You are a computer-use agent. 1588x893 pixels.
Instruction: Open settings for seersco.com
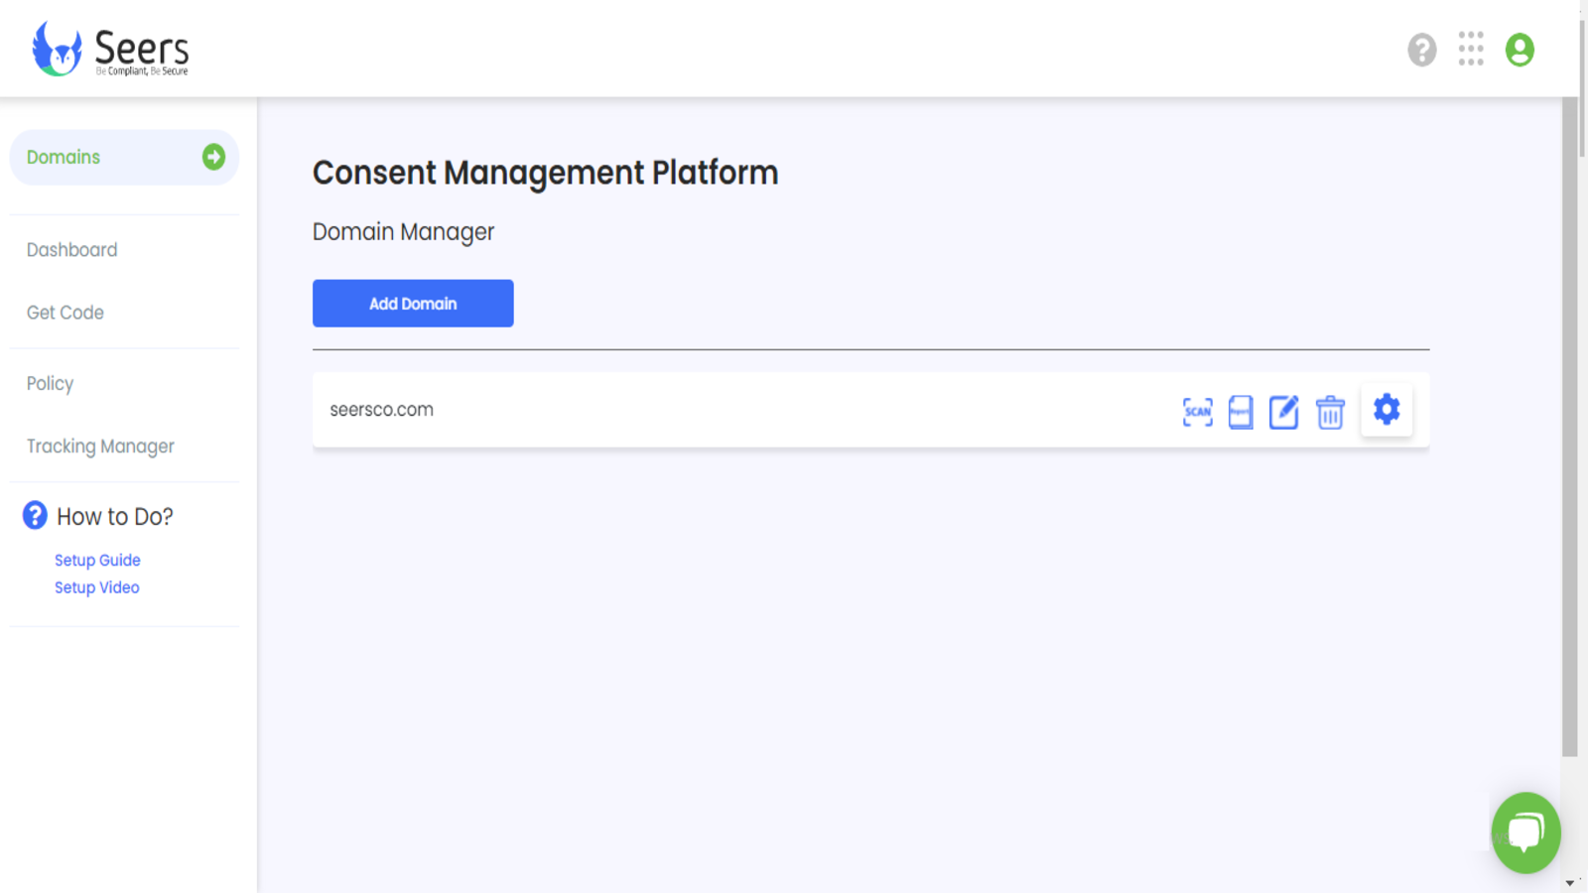tap(1386, 409)
